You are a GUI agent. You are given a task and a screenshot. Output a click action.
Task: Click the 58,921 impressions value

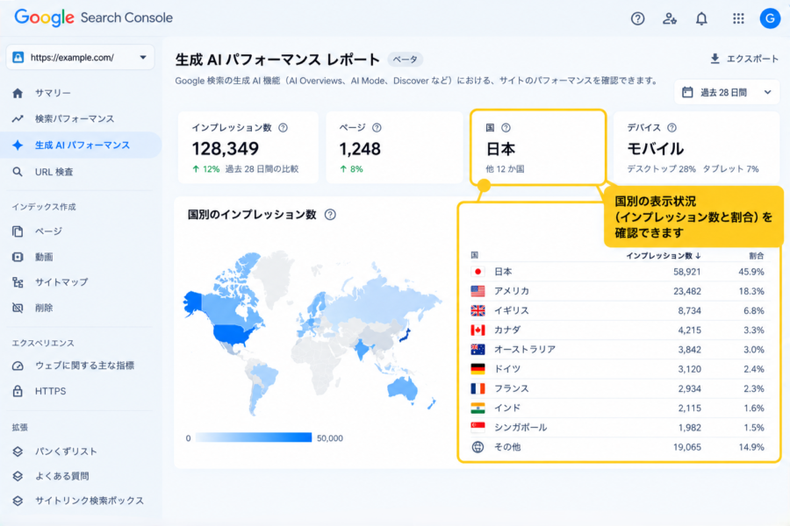pyautogui.click(x=686, y=272)
